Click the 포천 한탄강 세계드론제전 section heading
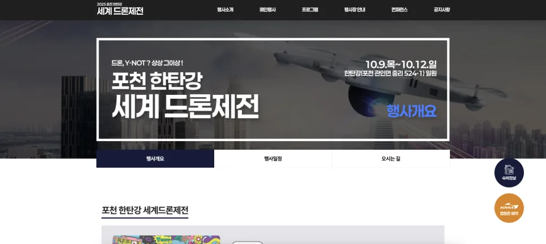This screenshot has height=244, width=546. [x=145, y=210]
